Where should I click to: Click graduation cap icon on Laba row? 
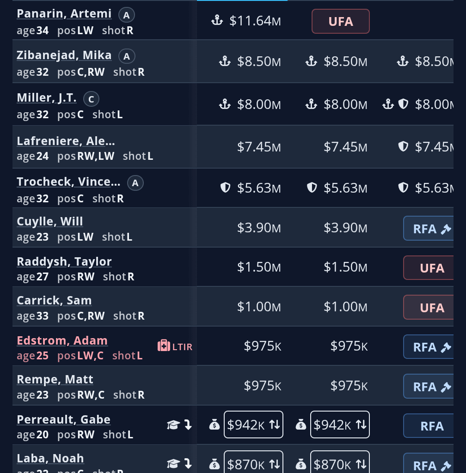tap(173, 464)
